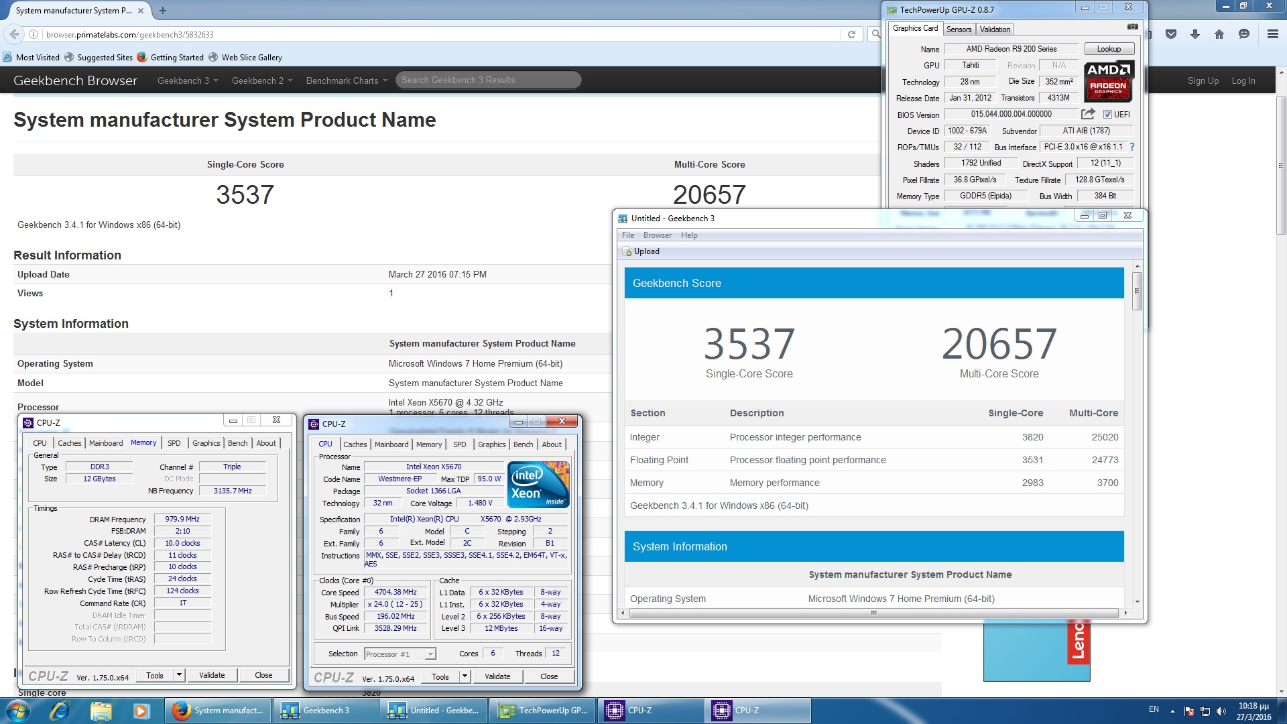Open the Windows Start orb
This screenshot has width=1287, height=724.
point(17,711)
